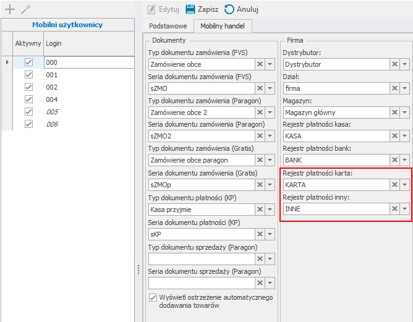
Task: Sort users by Login column header
Action: (87, 44)
